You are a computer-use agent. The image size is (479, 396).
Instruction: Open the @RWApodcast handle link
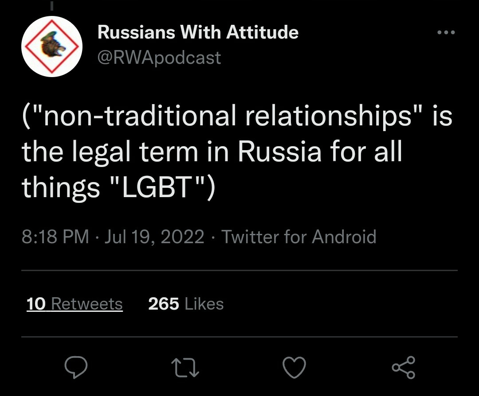pos(159,58)
